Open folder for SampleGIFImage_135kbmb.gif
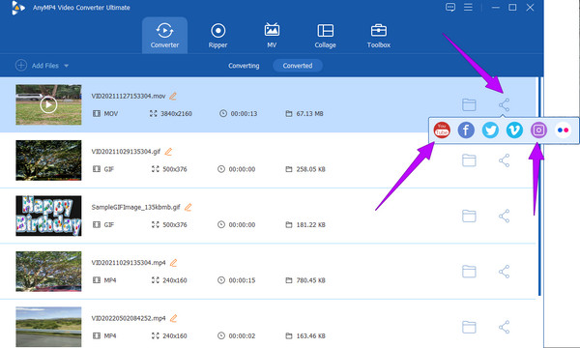 click(x=469, y=216)
